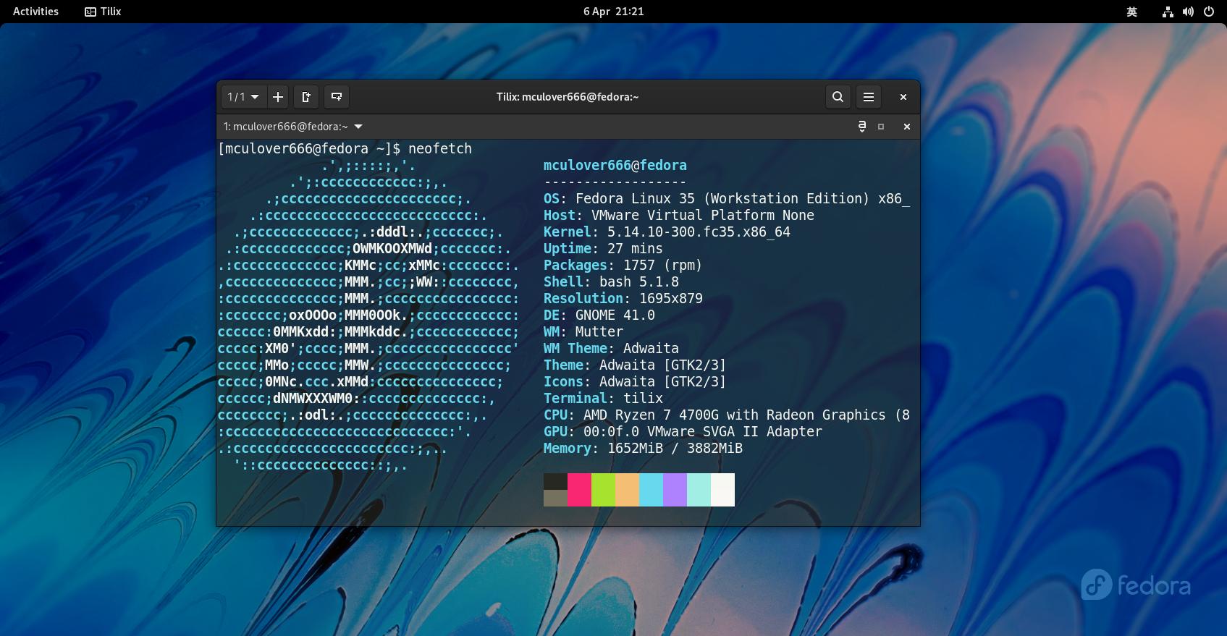Open the terminal search icon
Screen dimensions: 1227x636
tap(838, 97)
